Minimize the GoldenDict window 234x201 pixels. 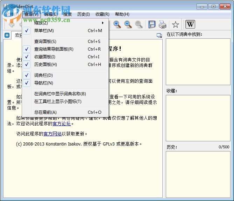point(202,7)
